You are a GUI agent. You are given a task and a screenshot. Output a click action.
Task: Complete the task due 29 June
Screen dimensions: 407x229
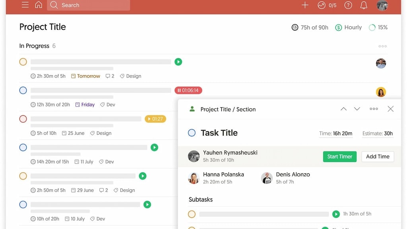coord(23,176)
